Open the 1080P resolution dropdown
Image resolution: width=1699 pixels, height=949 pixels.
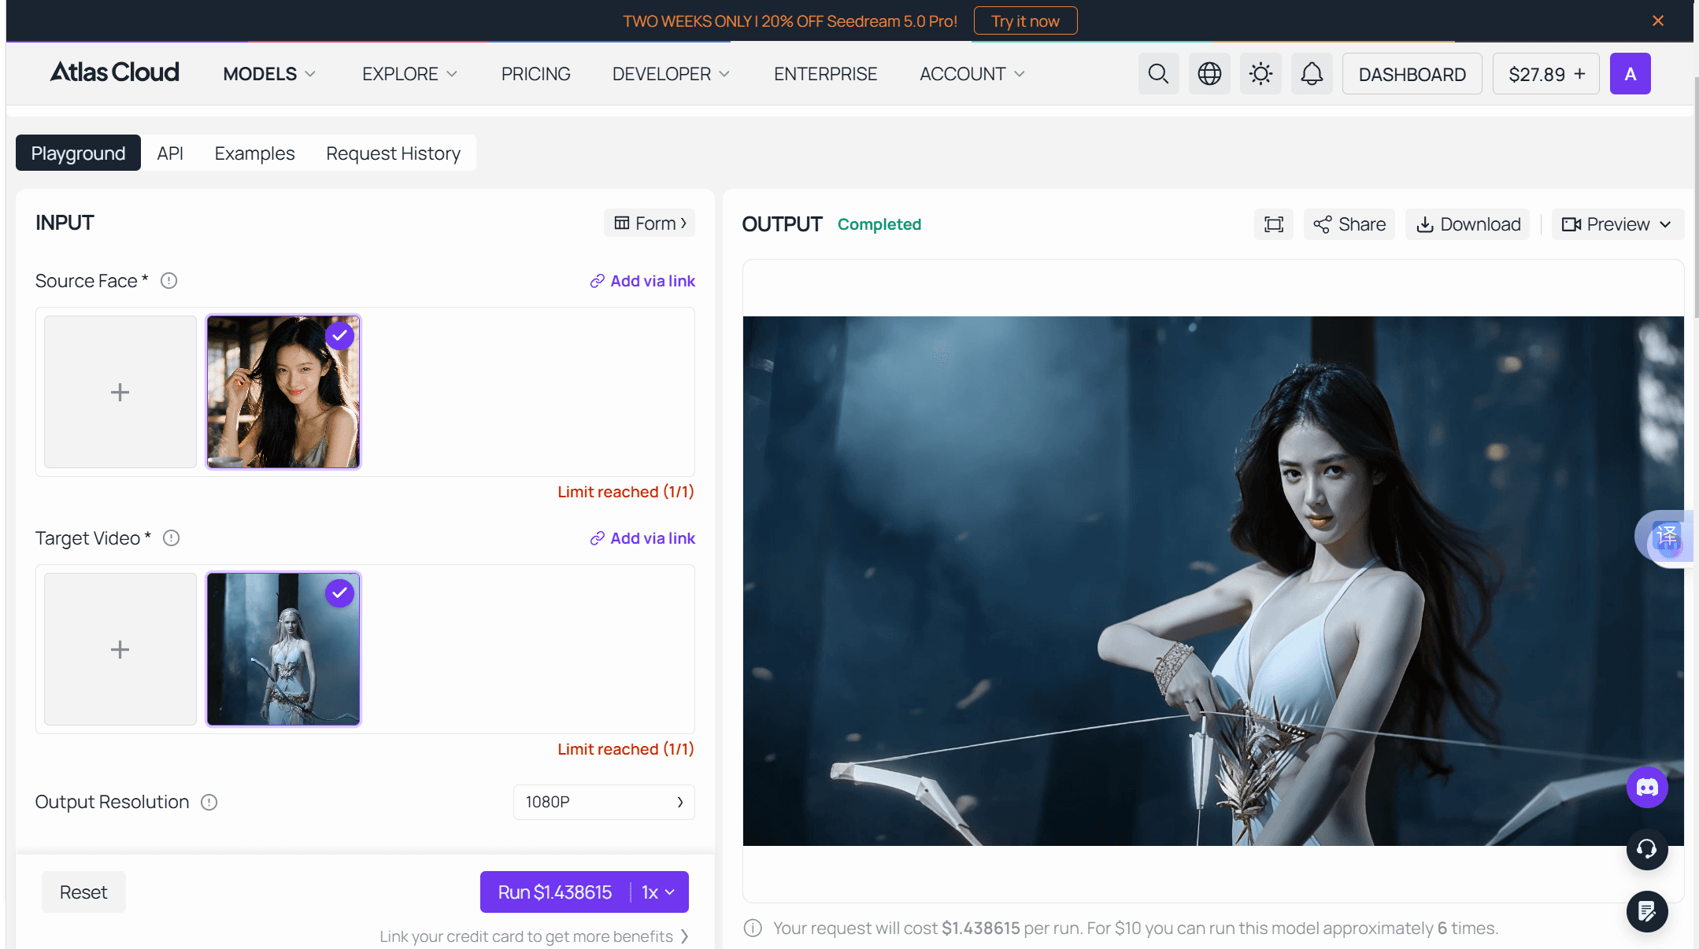point(604,802)
